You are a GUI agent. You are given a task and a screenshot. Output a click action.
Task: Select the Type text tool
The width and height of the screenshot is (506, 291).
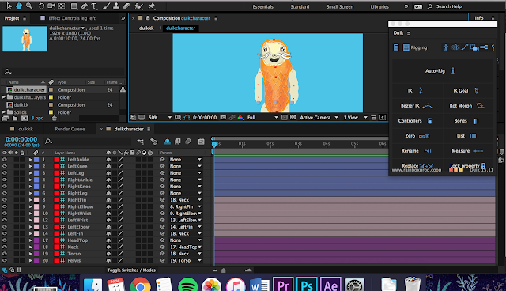click(94, 6)
